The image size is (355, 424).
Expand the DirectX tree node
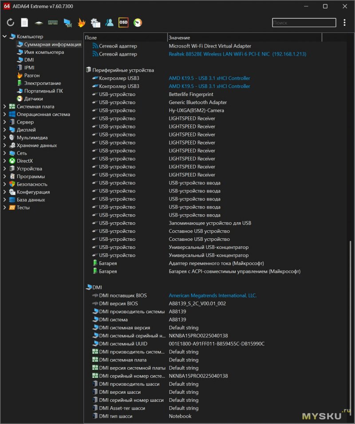tap(4, 161)
